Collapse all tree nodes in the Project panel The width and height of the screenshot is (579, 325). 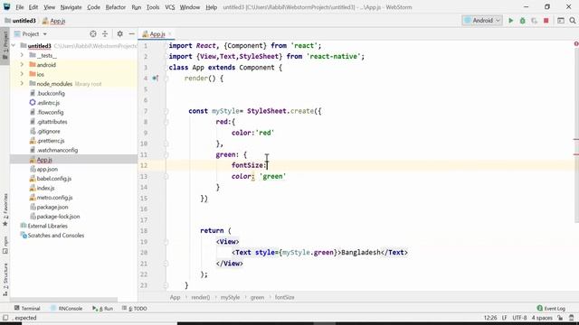pyautogui.click(x=105, y=34)
